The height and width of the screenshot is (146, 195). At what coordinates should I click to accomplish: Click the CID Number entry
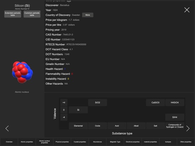tap(60, 39)
